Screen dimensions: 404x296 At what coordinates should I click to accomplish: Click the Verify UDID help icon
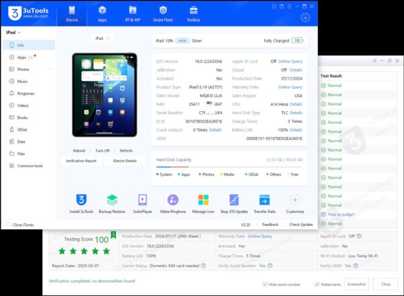(x=356, y=266)
